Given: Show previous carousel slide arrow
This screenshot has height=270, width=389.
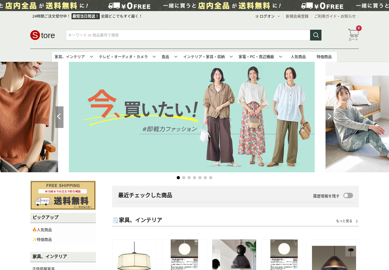Looking at the screenshot, I should [59, 117].
